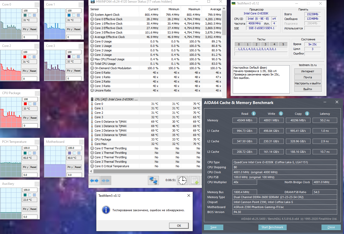The image size is (344, 234).
Task: Click the info icon next to Copy
Action: coord(307,113)
